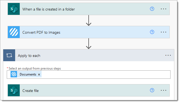This screenshot has width=180, height=103.
Task: Open help for 'When a file is created'
Action: (152, 9)
